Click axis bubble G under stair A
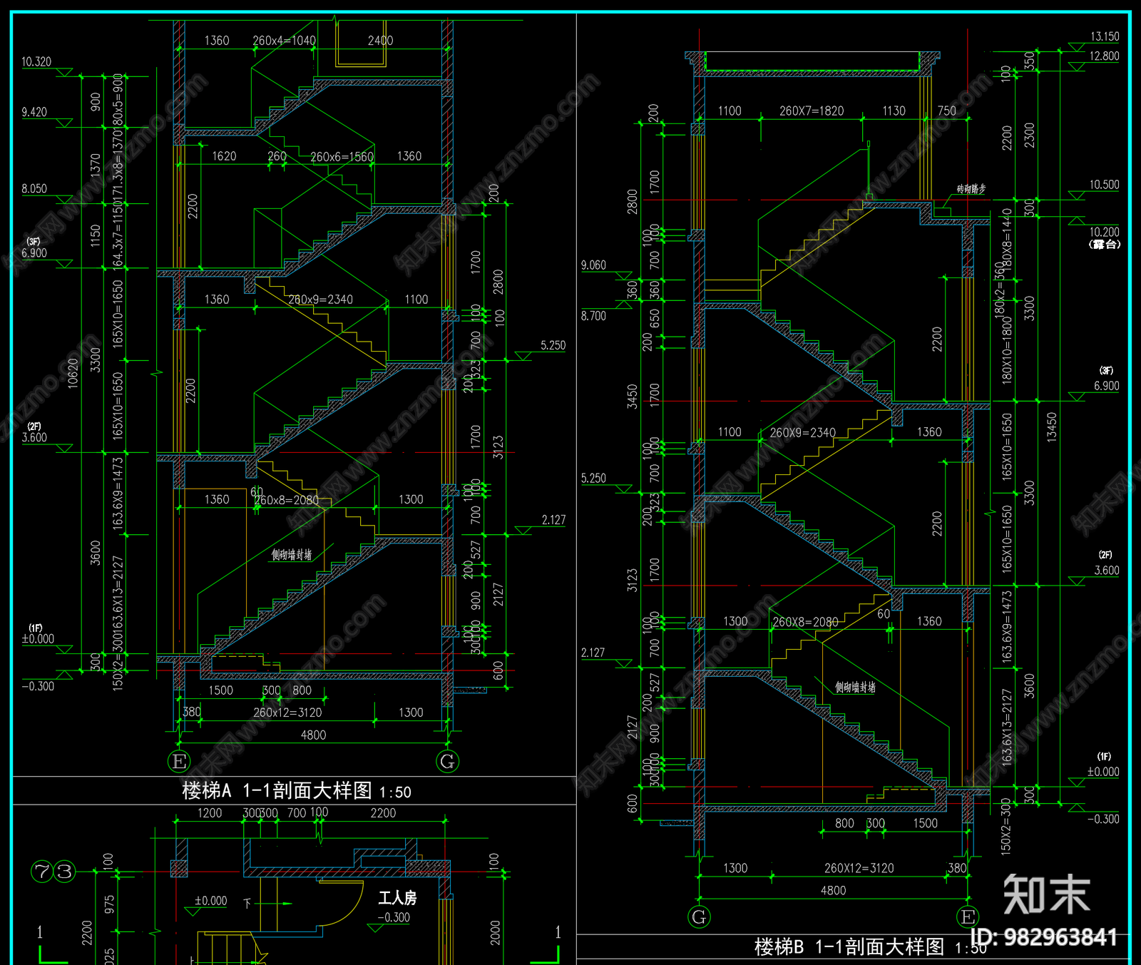Viewport: 1141px width, 965px height. (x=448, y=761)
